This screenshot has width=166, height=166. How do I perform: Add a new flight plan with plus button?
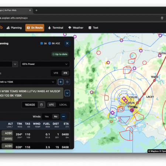(x=60, y=82)
